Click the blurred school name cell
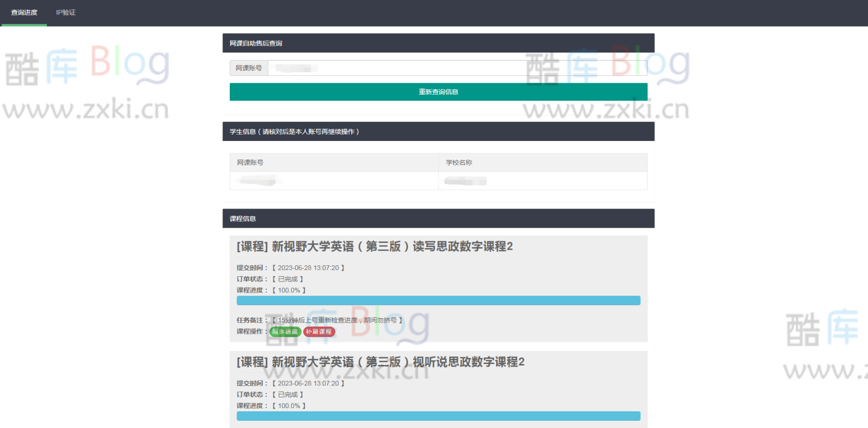Image resolution: width=868 pixels, height=428 pixels. coord(543,180)
